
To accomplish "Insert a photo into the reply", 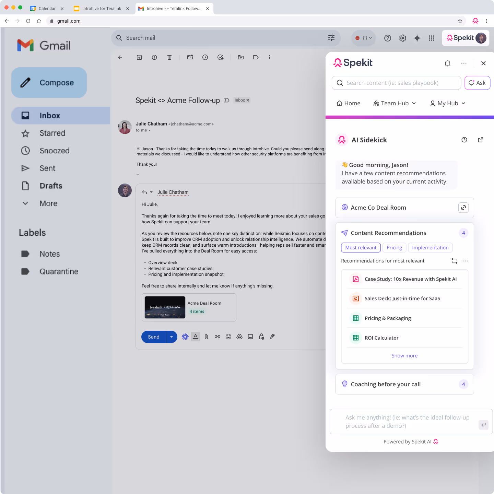I will coord(250,337).
